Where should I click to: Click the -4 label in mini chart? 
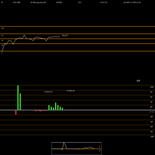point(99,151)
